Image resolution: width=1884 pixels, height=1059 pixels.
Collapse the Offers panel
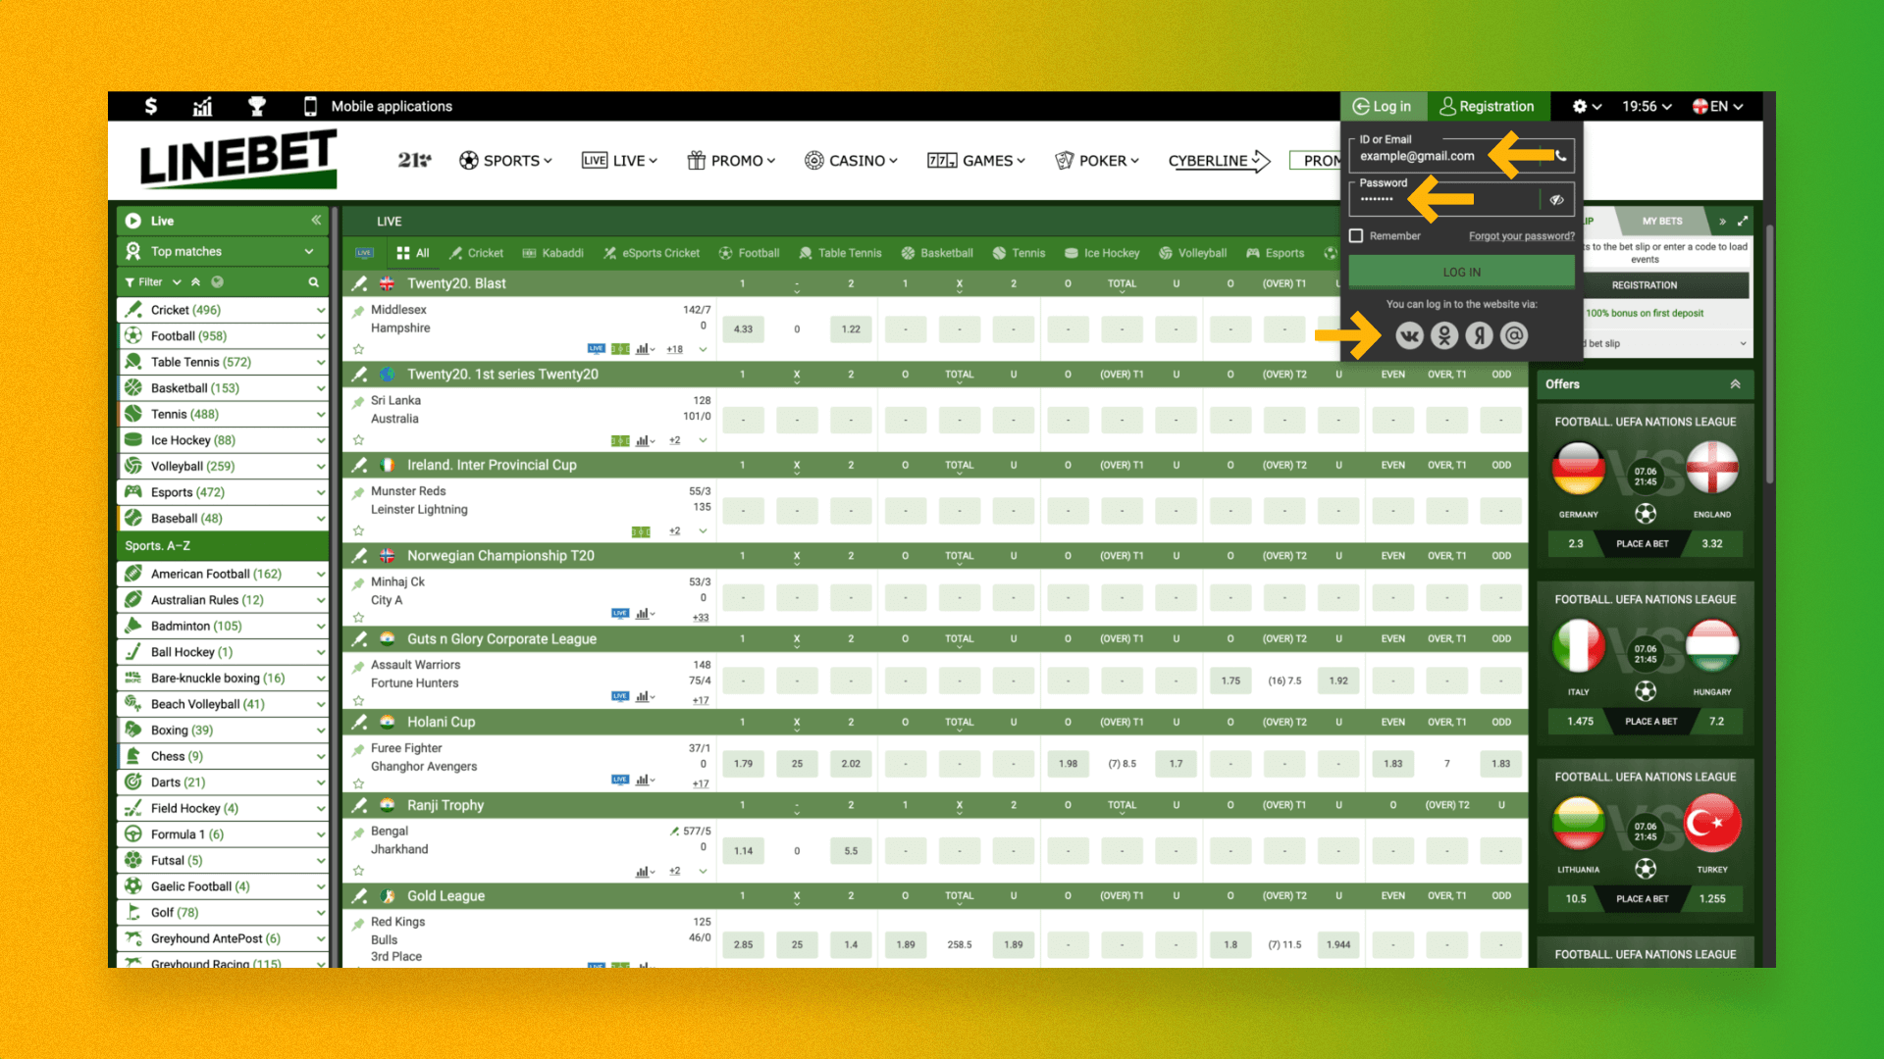click(1735, 384)
